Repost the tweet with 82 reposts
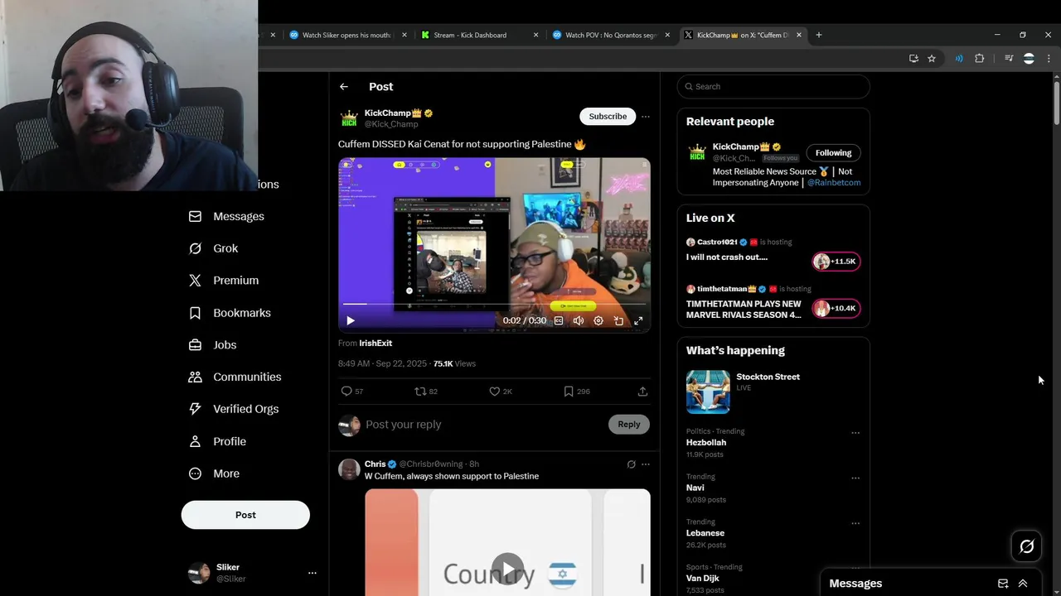 point(426,392)
